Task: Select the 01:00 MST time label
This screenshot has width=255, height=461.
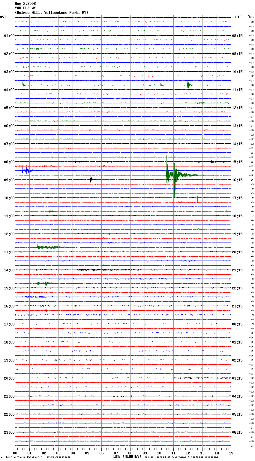Action: [x=9, y=36]
